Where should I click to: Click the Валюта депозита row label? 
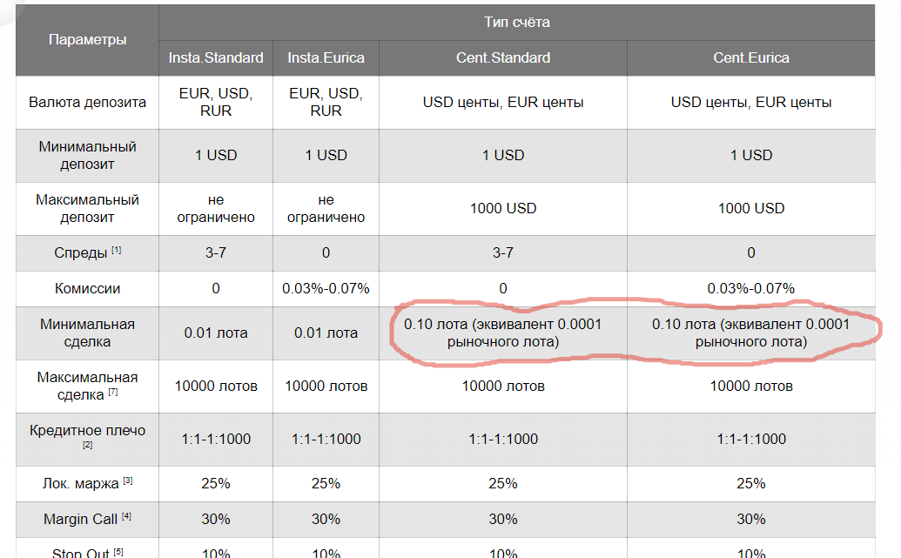pos(87,103)
